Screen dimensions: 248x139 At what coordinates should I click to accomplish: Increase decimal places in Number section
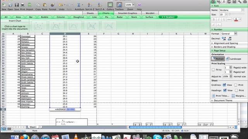[x=224, y=39]
